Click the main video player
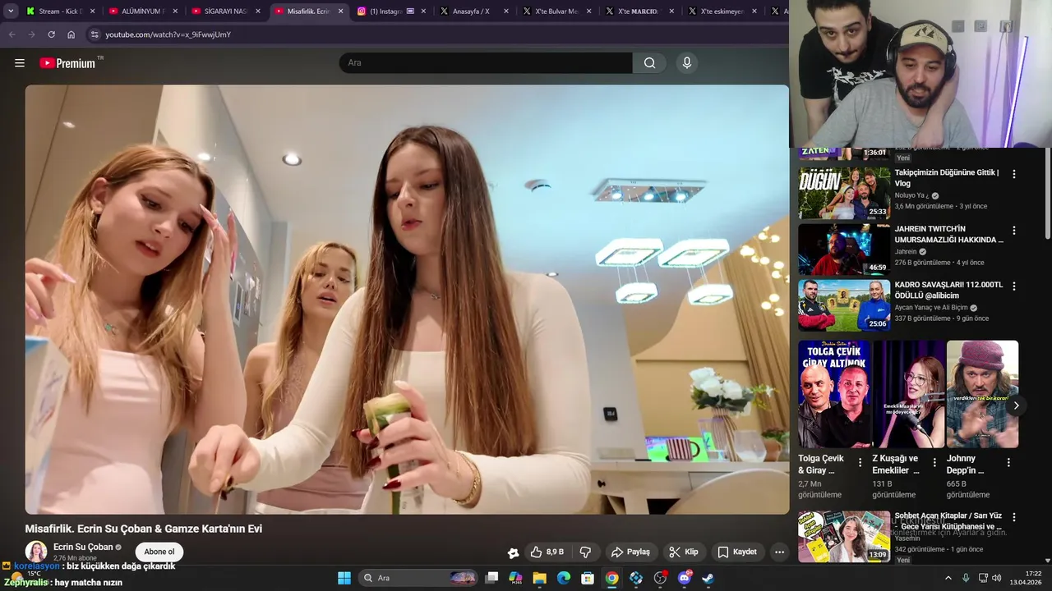This screenshot has width=1052, height=591. tap(407, 300)
